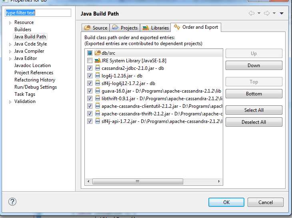Click the Top button

pos(254,82)
